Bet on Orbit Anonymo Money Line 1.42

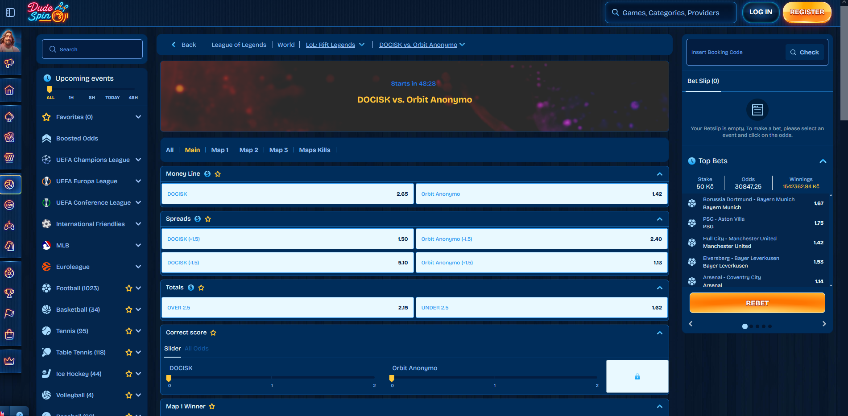(x=542, y=194)
